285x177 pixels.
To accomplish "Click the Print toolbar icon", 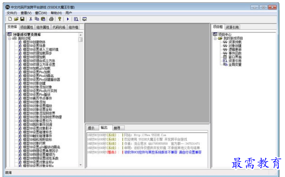I will click(x=51, y=19).
